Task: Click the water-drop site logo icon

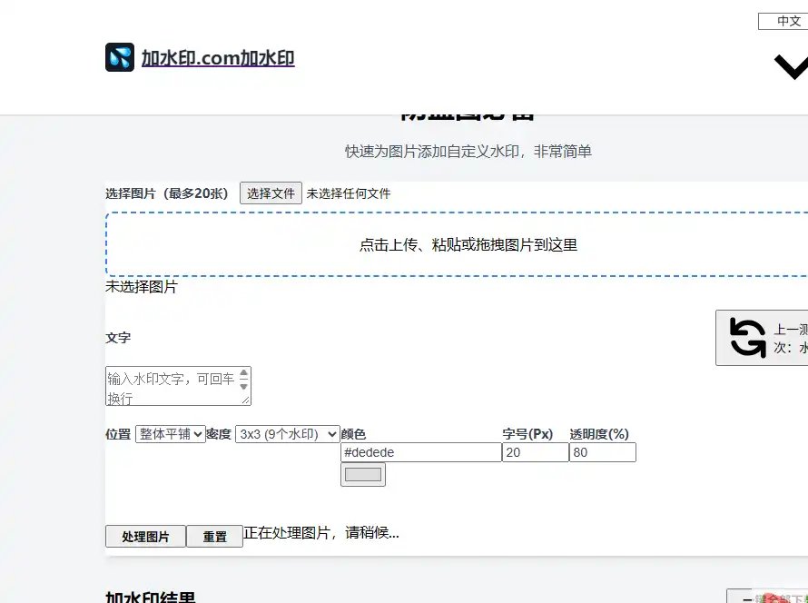Action: point(120,57)
